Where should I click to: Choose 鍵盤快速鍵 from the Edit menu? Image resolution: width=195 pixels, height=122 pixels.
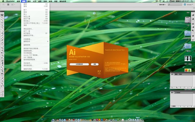[35, 69]
